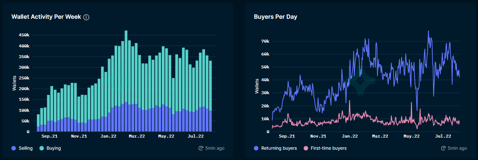Viewport: 478px width, 160px height.
Task: Click the pink First-time buyers legend dot
Action: (x=306, y=148)
